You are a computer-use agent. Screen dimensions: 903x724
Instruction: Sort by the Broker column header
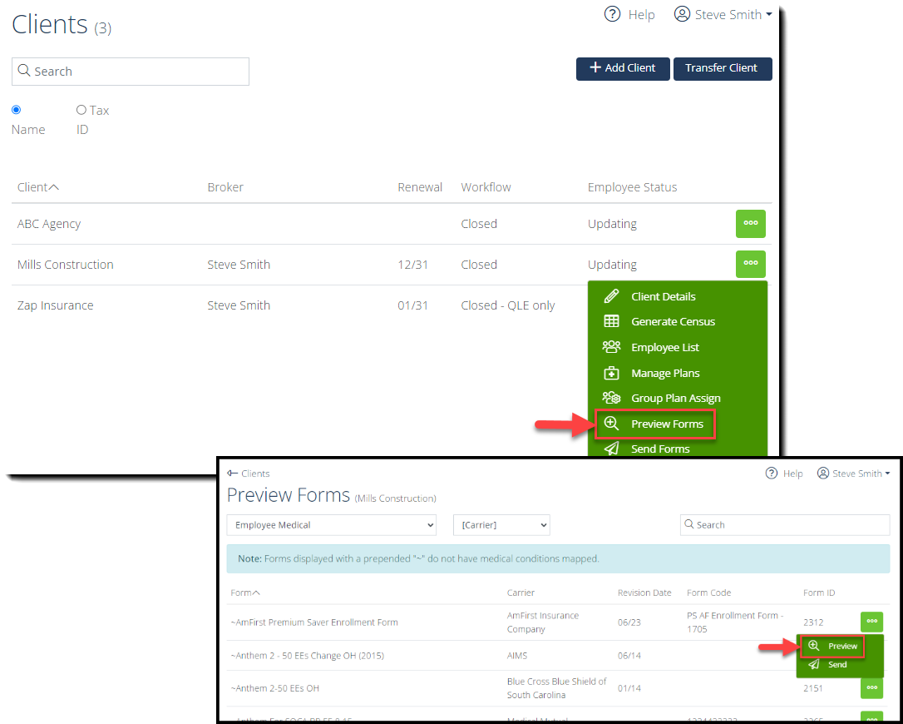225,187
